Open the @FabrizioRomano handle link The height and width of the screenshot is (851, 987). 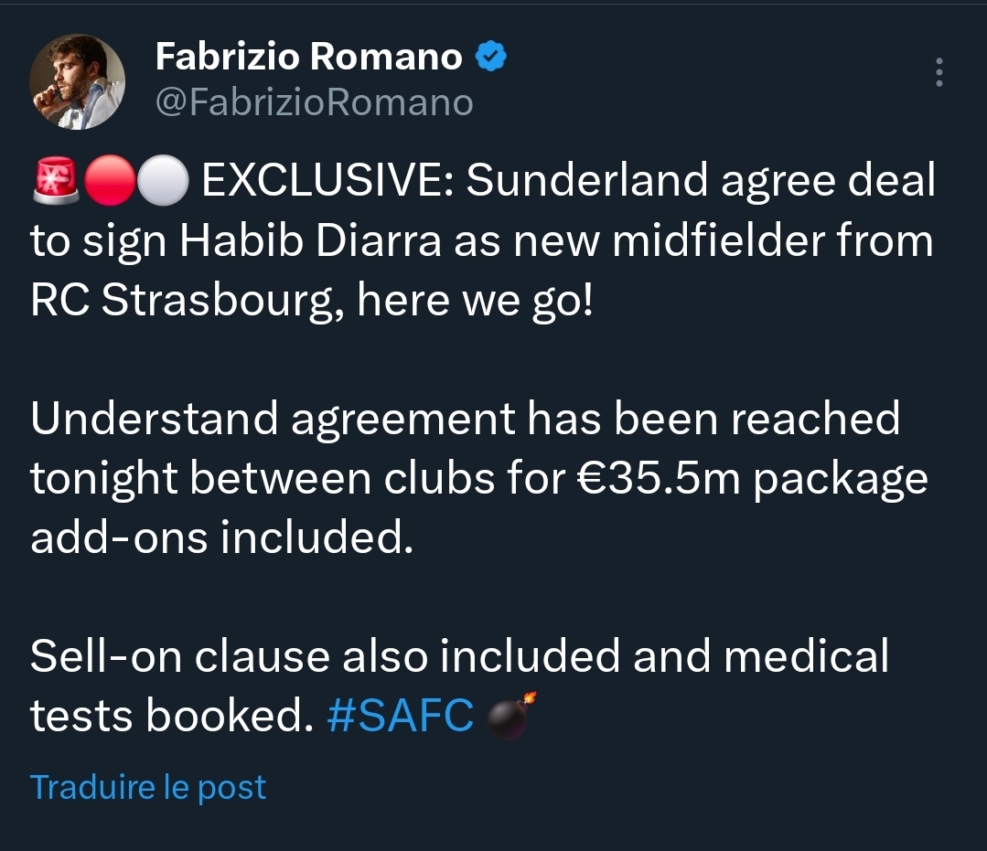(x=315, y=102)
